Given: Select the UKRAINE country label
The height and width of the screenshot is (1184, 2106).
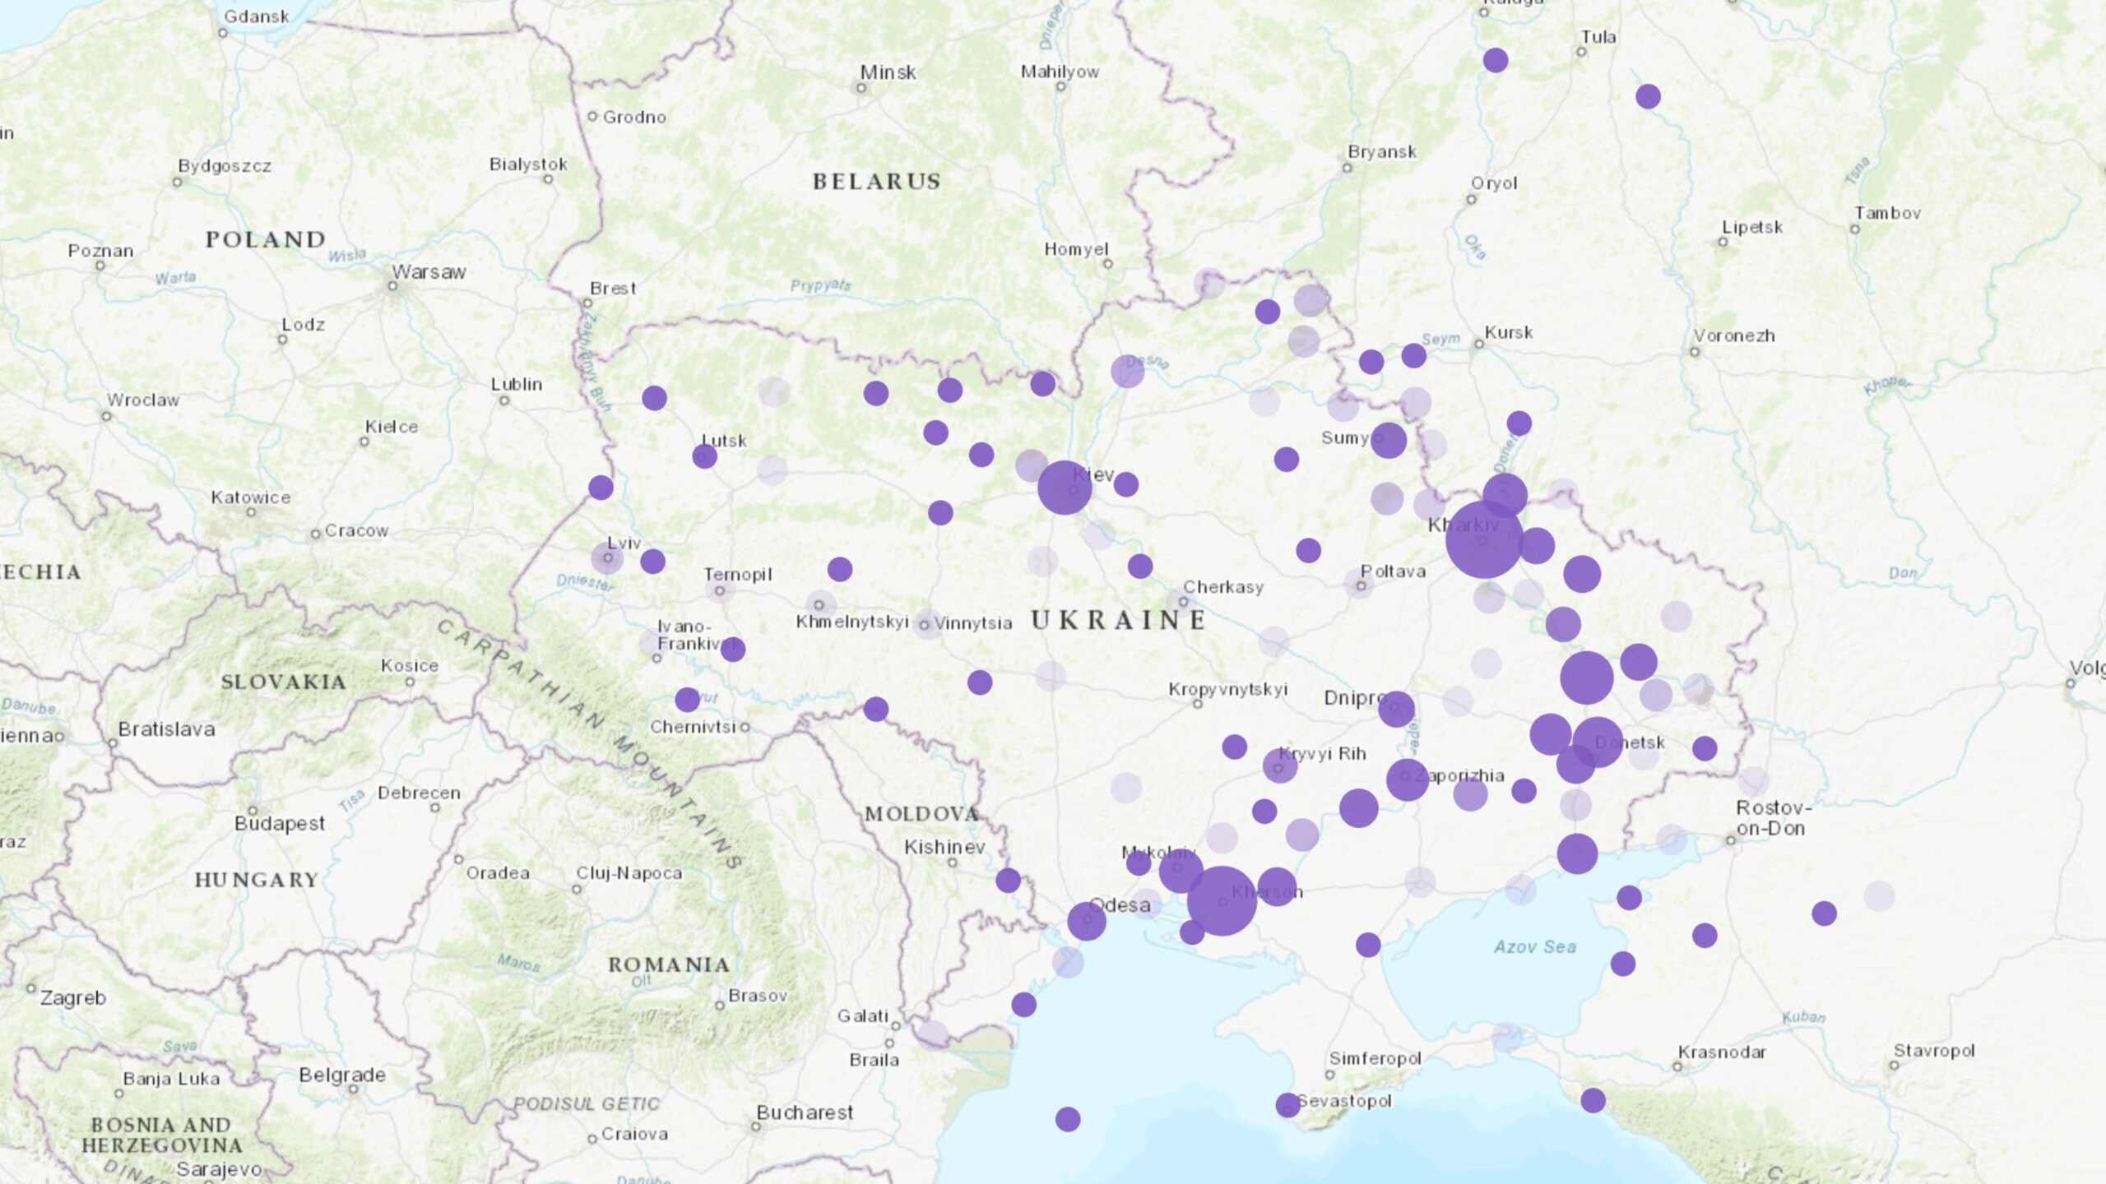Looking at the screenshot, I should pos(1119,620).
